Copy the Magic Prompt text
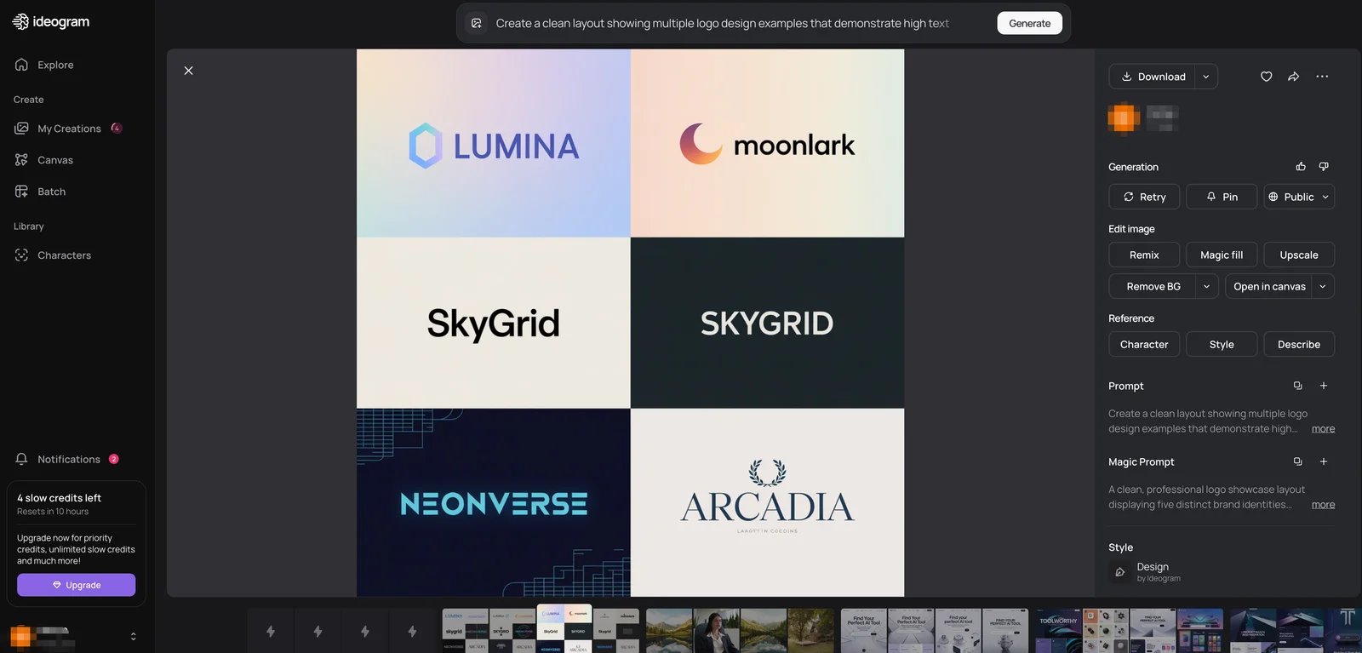 [1298, 461]
